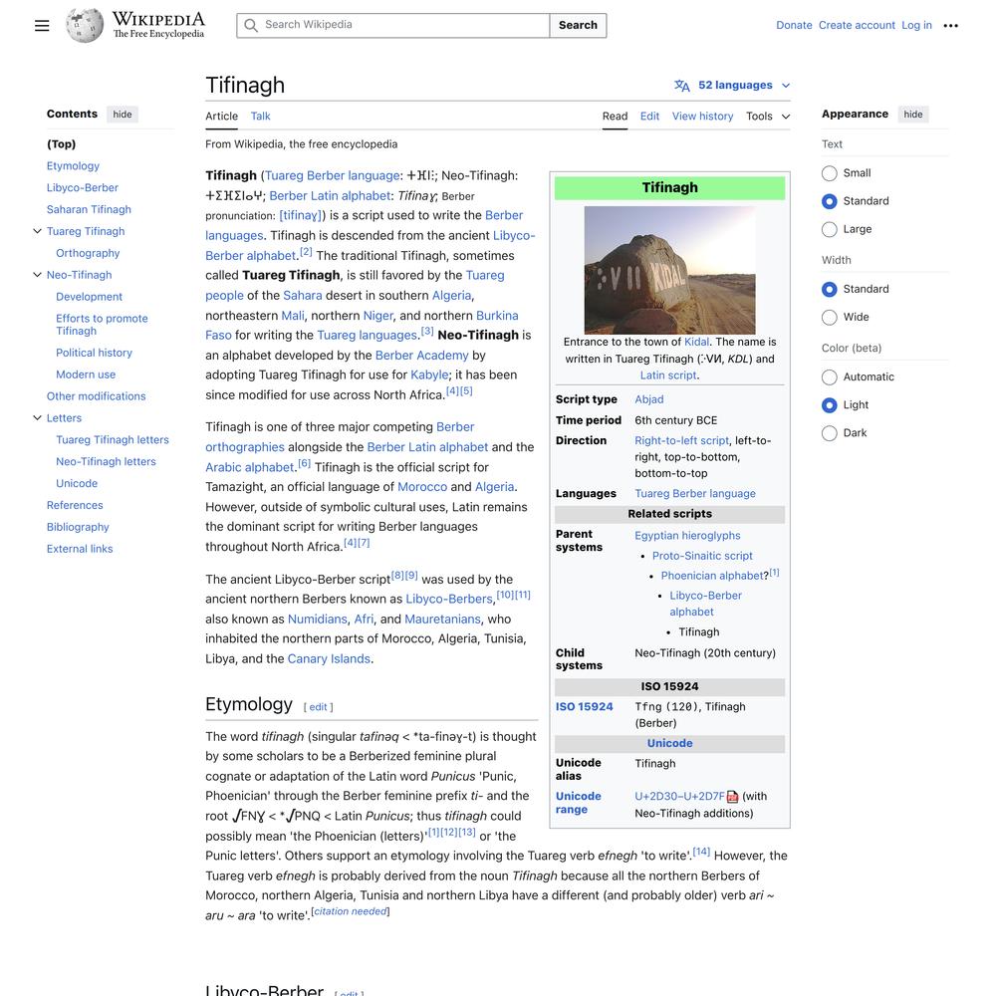Viewport: 996px width, 996px height.
Task: Open the PDF icon beside Unicode range
Action: (x=732, y=797)
